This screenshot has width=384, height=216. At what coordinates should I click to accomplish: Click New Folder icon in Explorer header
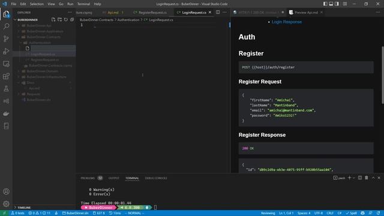point(59,20)
